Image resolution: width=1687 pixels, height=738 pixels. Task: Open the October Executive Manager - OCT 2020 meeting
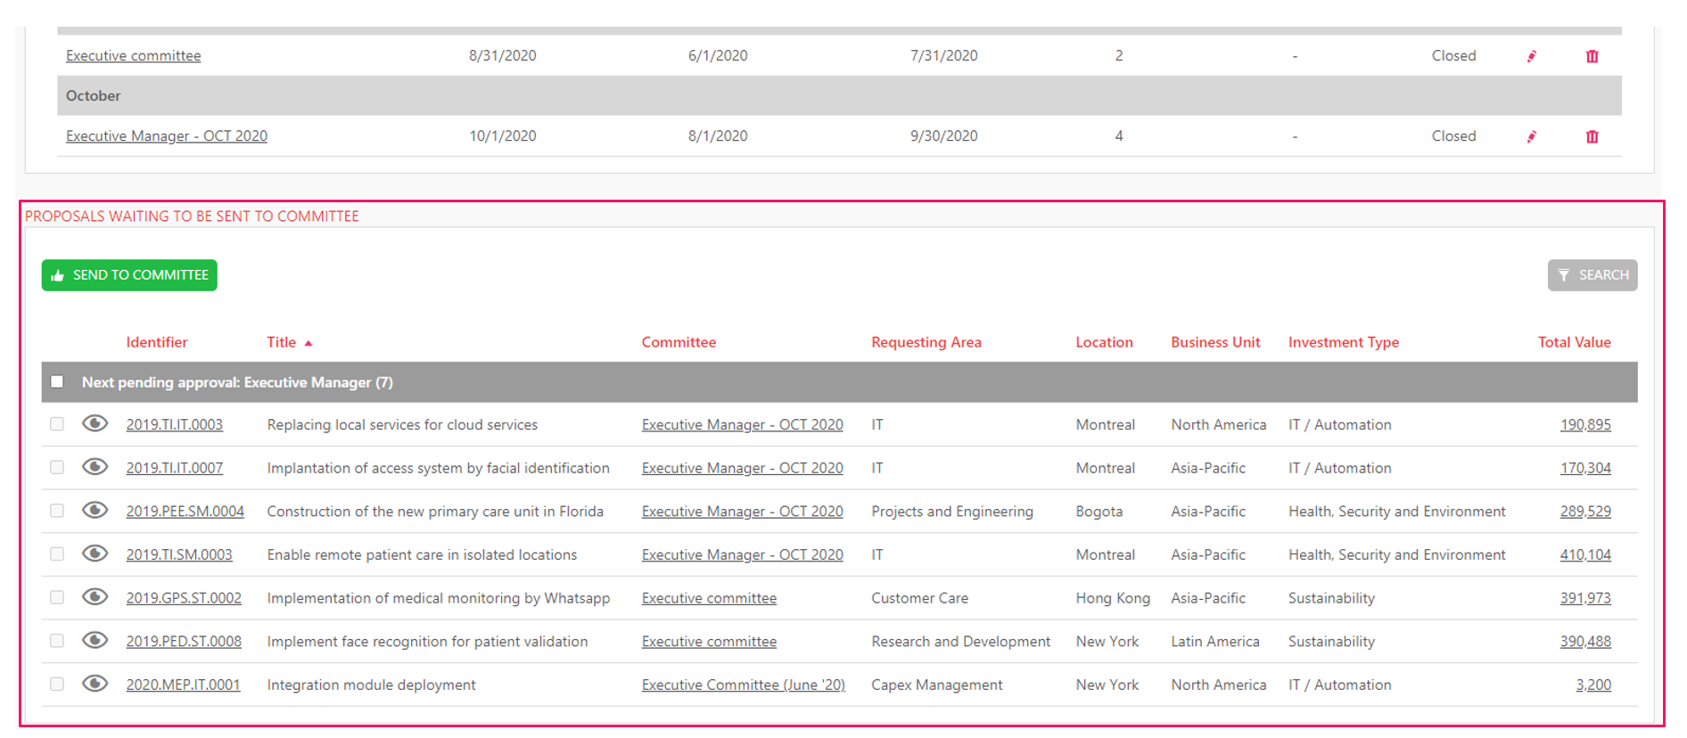[x=167, y=136]
